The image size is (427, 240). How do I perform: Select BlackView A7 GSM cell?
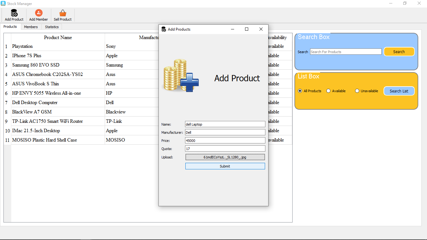click(58, 112)
